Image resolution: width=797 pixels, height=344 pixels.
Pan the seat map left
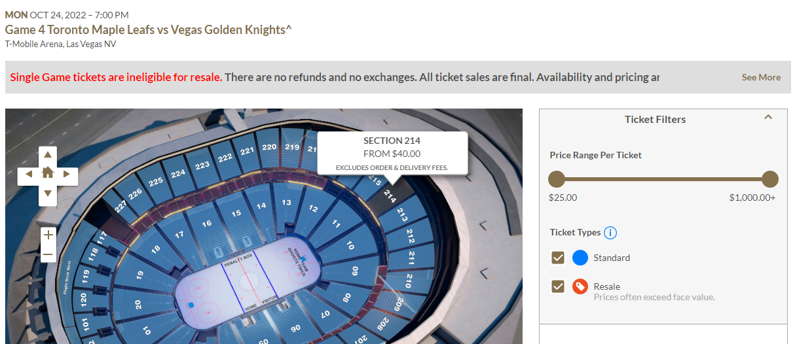(x=29, y=174)
